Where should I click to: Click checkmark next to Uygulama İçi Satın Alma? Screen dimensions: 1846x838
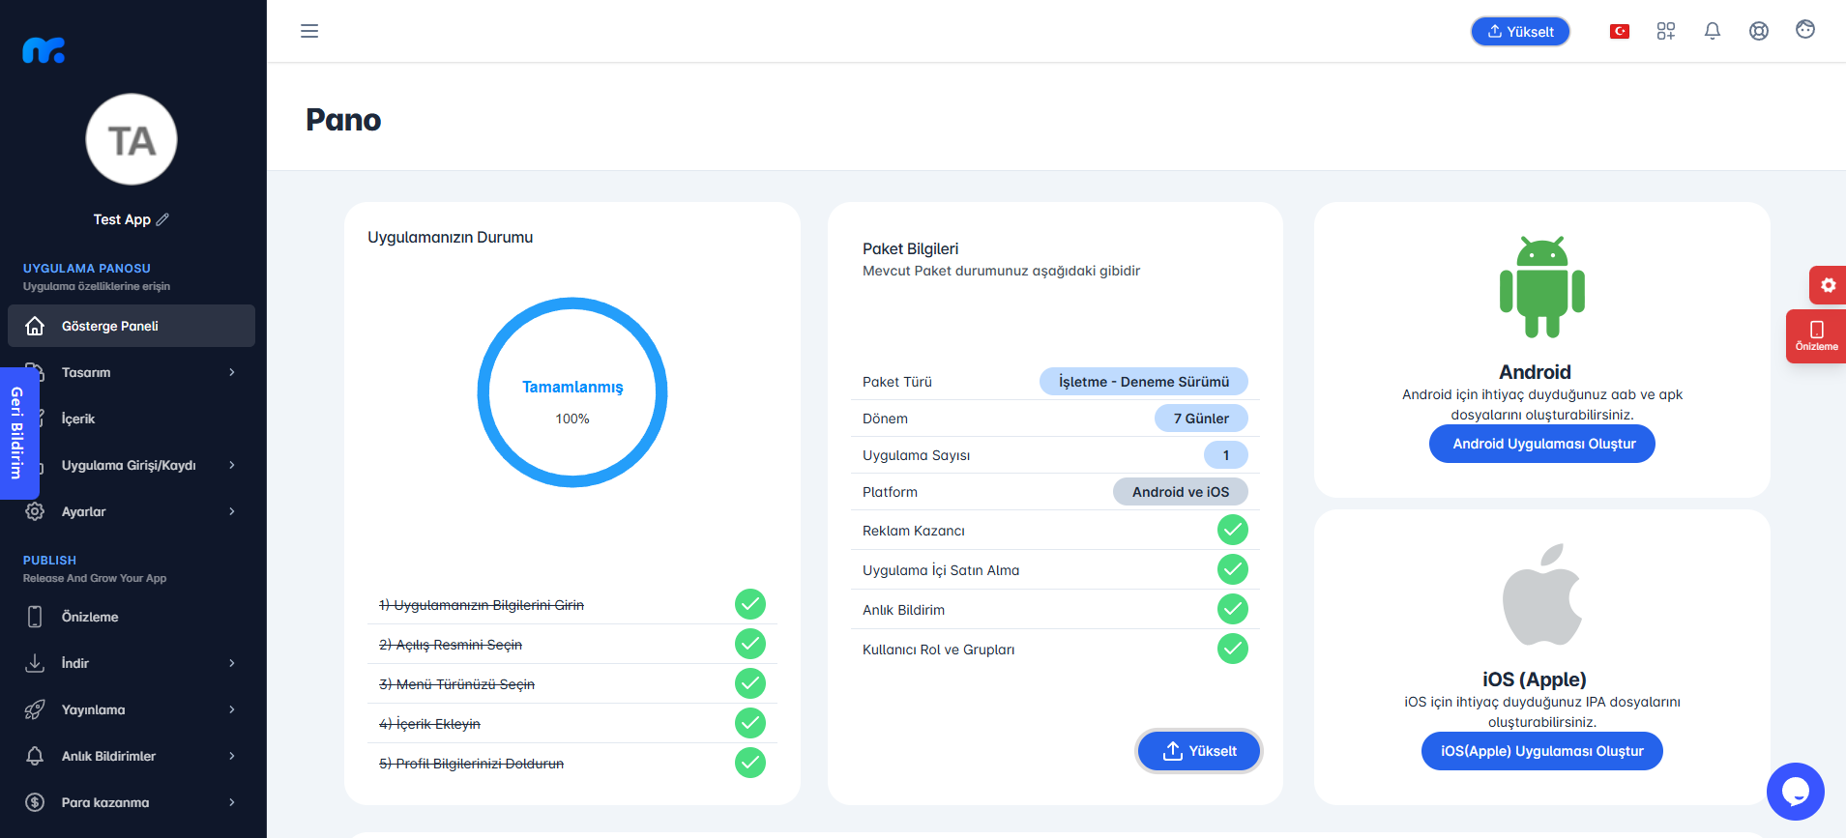click(x=1233, y=569)
